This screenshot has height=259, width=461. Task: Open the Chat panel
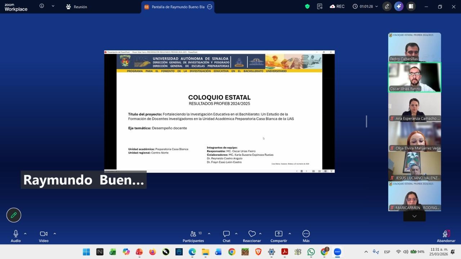click(x=226, y=236)
